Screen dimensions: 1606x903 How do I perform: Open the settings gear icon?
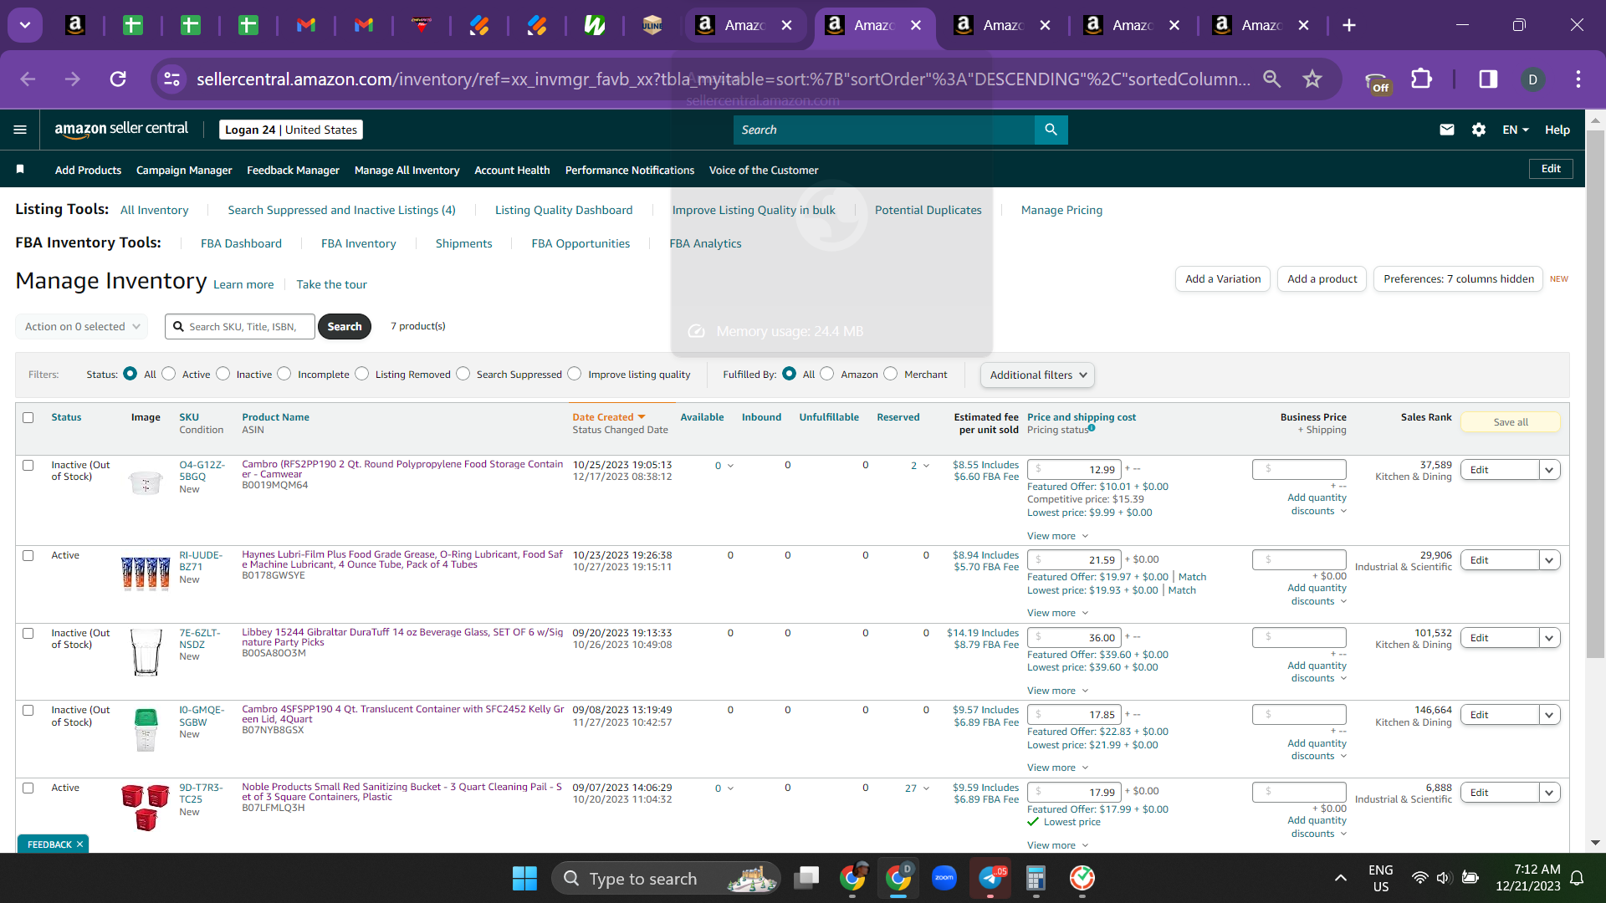pos(1479,130)
